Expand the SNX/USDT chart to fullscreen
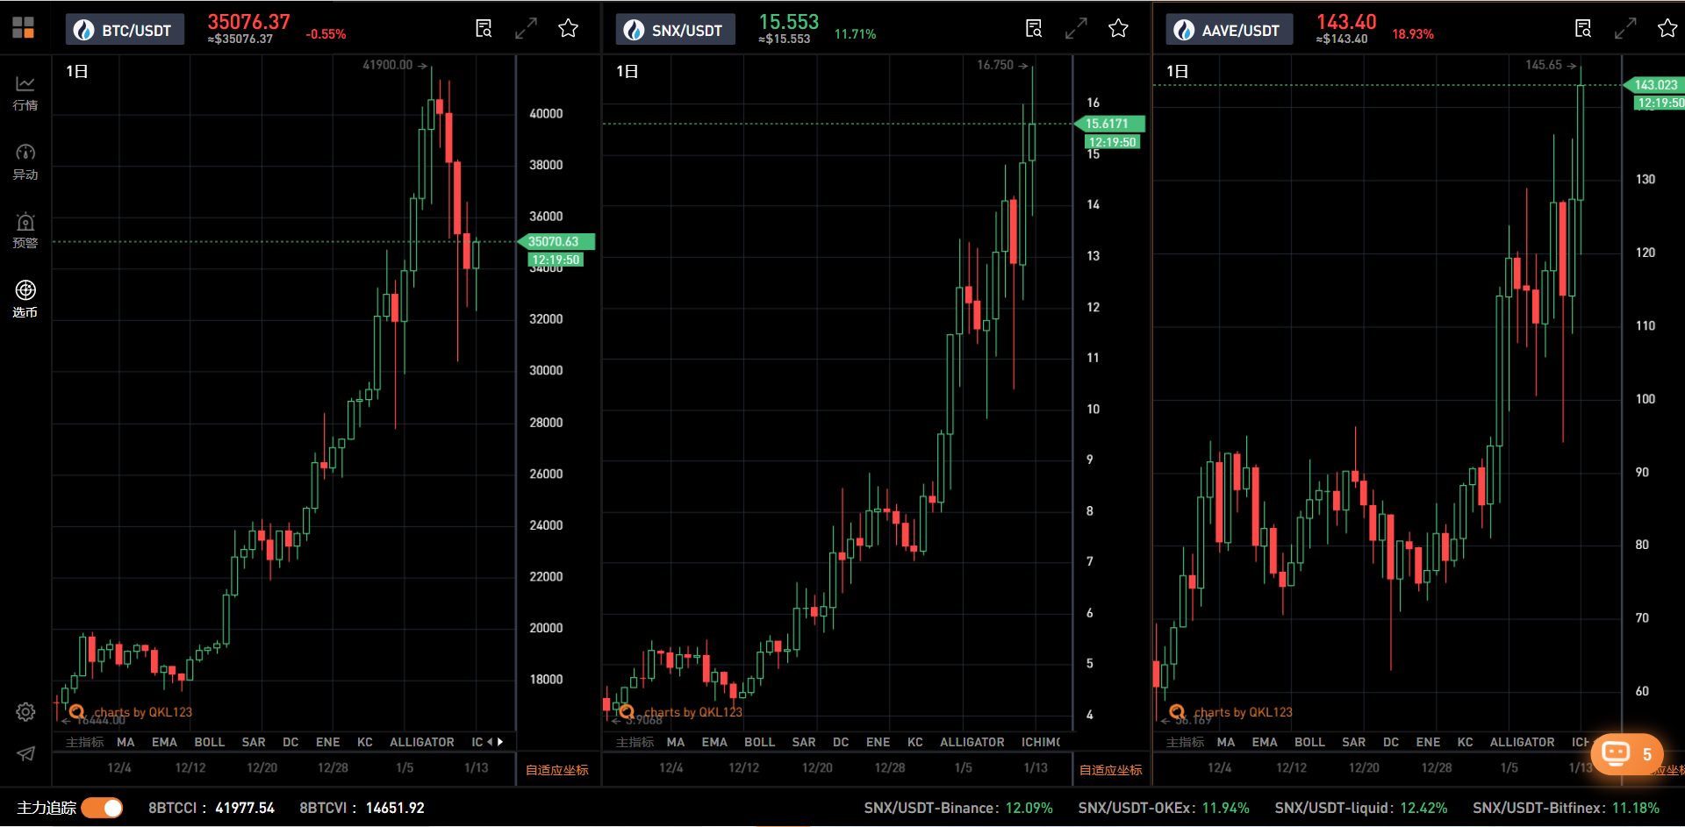 tap(1076, 29)
